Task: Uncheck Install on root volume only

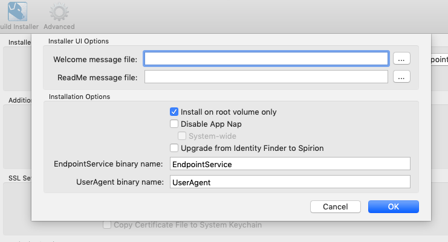Action: coord(174,112)
